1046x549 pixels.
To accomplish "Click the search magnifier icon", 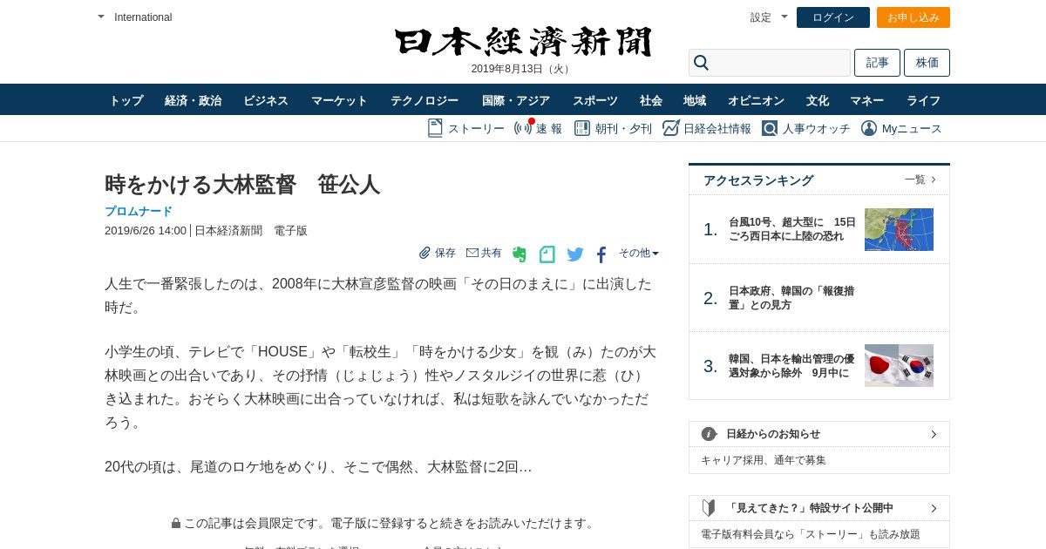I will click(x=701, y=63).
